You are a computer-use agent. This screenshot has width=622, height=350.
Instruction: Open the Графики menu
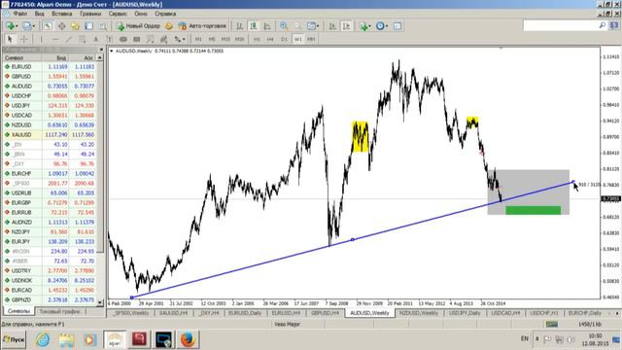click(90, 14)
